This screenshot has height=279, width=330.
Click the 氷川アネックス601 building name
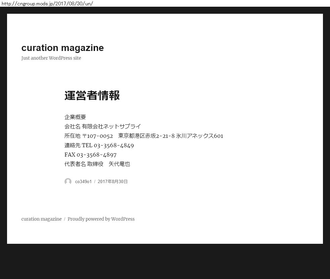coord(199,136)
